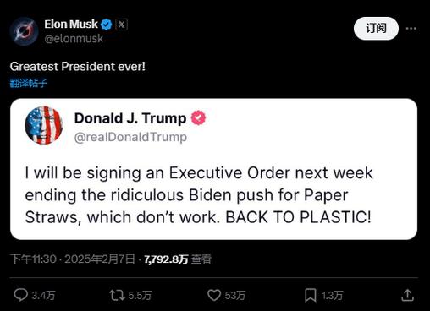Click the 下午11:30 2025年2月7日 timestamp
Viewport: 430px width, 311px height.
pos(73,259)
